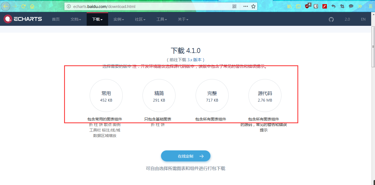
Task: Click text 只包含基础图表
Action: (158, 119)
